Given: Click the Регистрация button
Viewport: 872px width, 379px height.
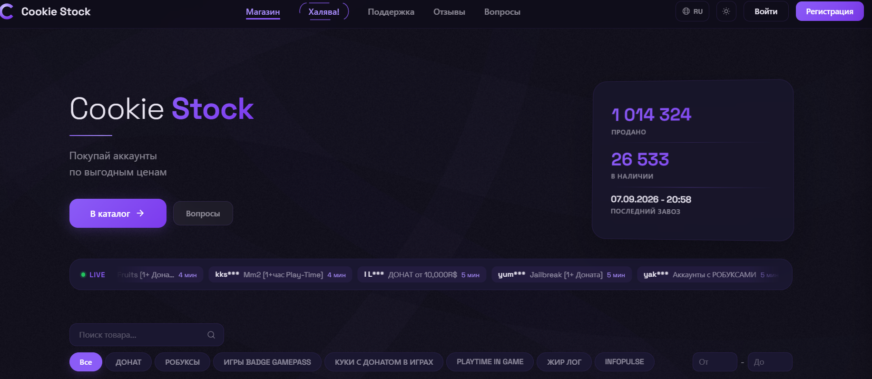Looking at the screenshot, I should pyautogui.click(x=830, y=11).
